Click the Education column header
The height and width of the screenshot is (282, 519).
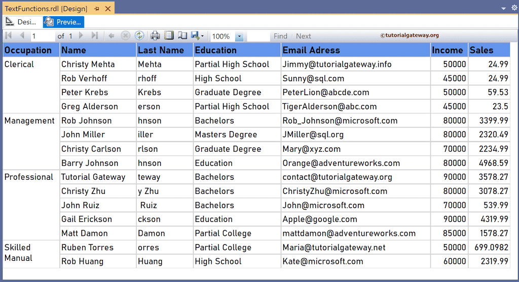click(237, 50)
